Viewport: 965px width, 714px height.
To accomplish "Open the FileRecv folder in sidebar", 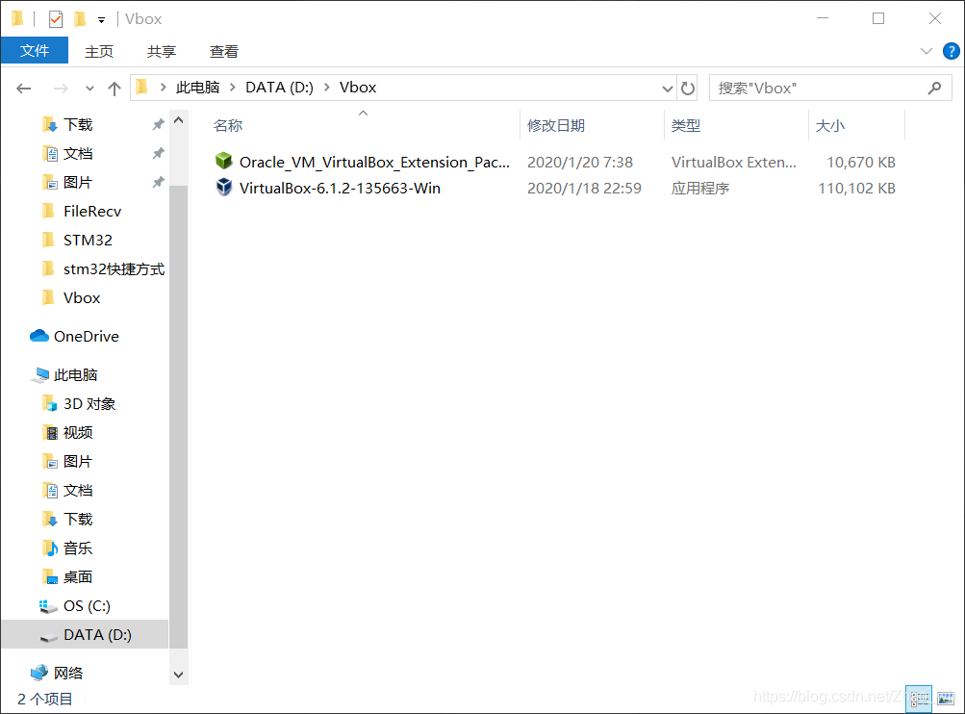I will tap(91, 211).
